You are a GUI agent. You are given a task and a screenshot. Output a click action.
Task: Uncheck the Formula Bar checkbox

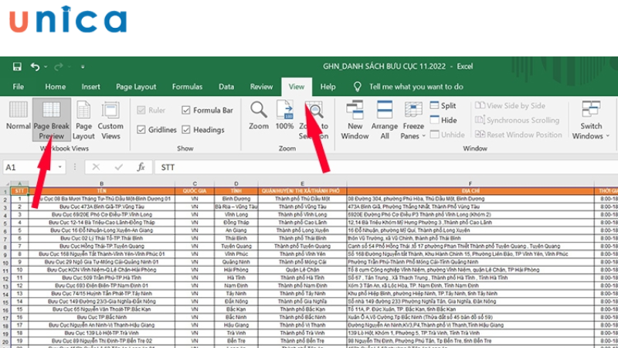(185, 111)
